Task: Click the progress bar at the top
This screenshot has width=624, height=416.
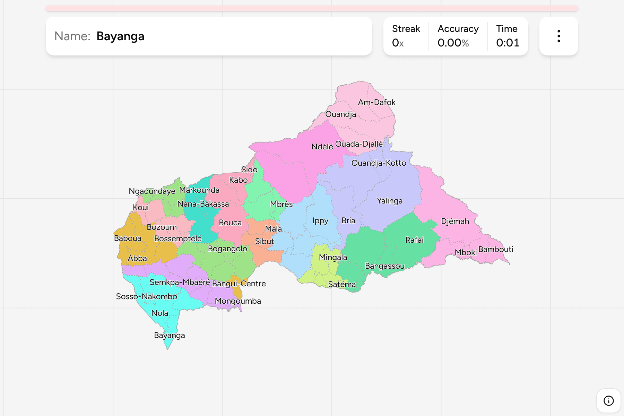Action: (312, 8)
